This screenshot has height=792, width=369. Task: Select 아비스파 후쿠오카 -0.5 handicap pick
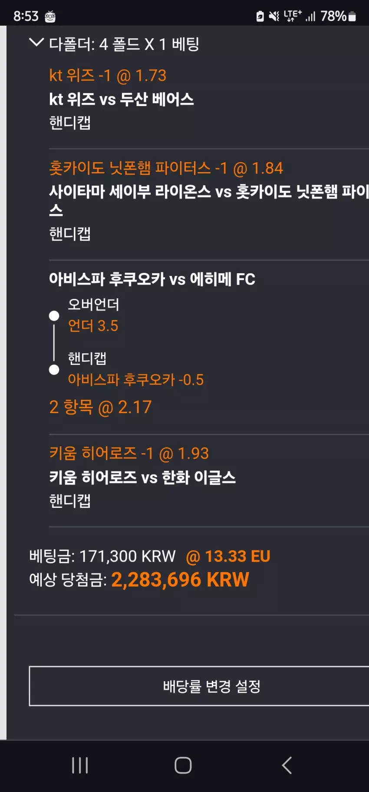pos(135,380)
